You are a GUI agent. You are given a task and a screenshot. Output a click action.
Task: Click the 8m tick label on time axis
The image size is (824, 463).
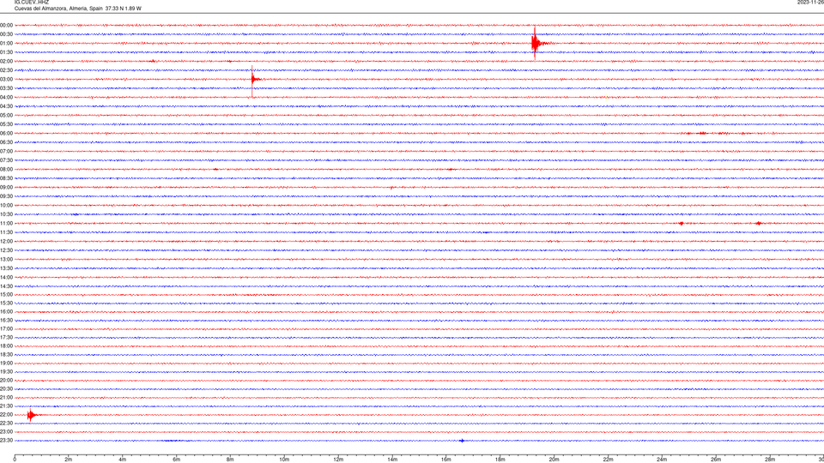230,460
